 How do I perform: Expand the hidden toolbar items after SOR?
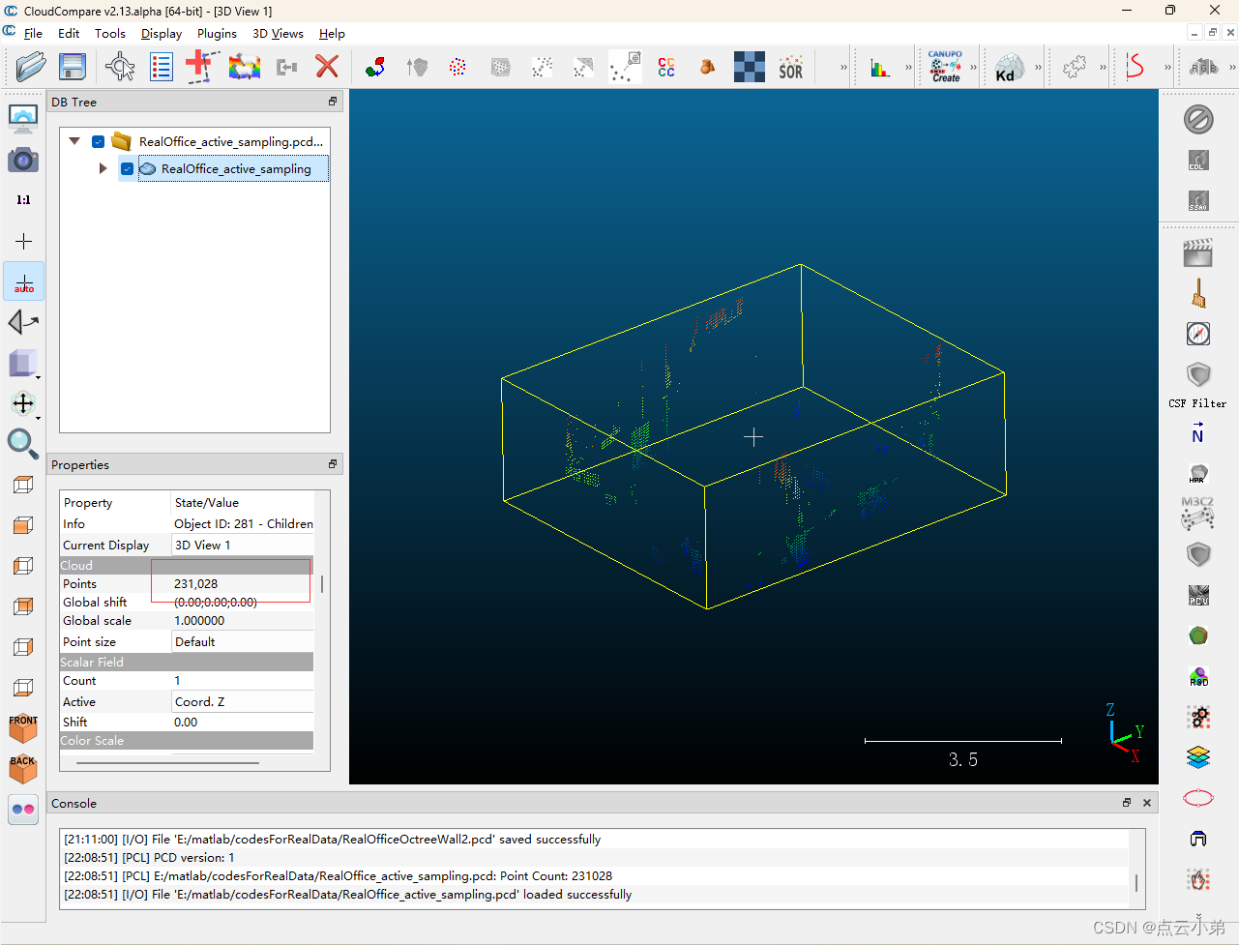[x=843, y=68]
